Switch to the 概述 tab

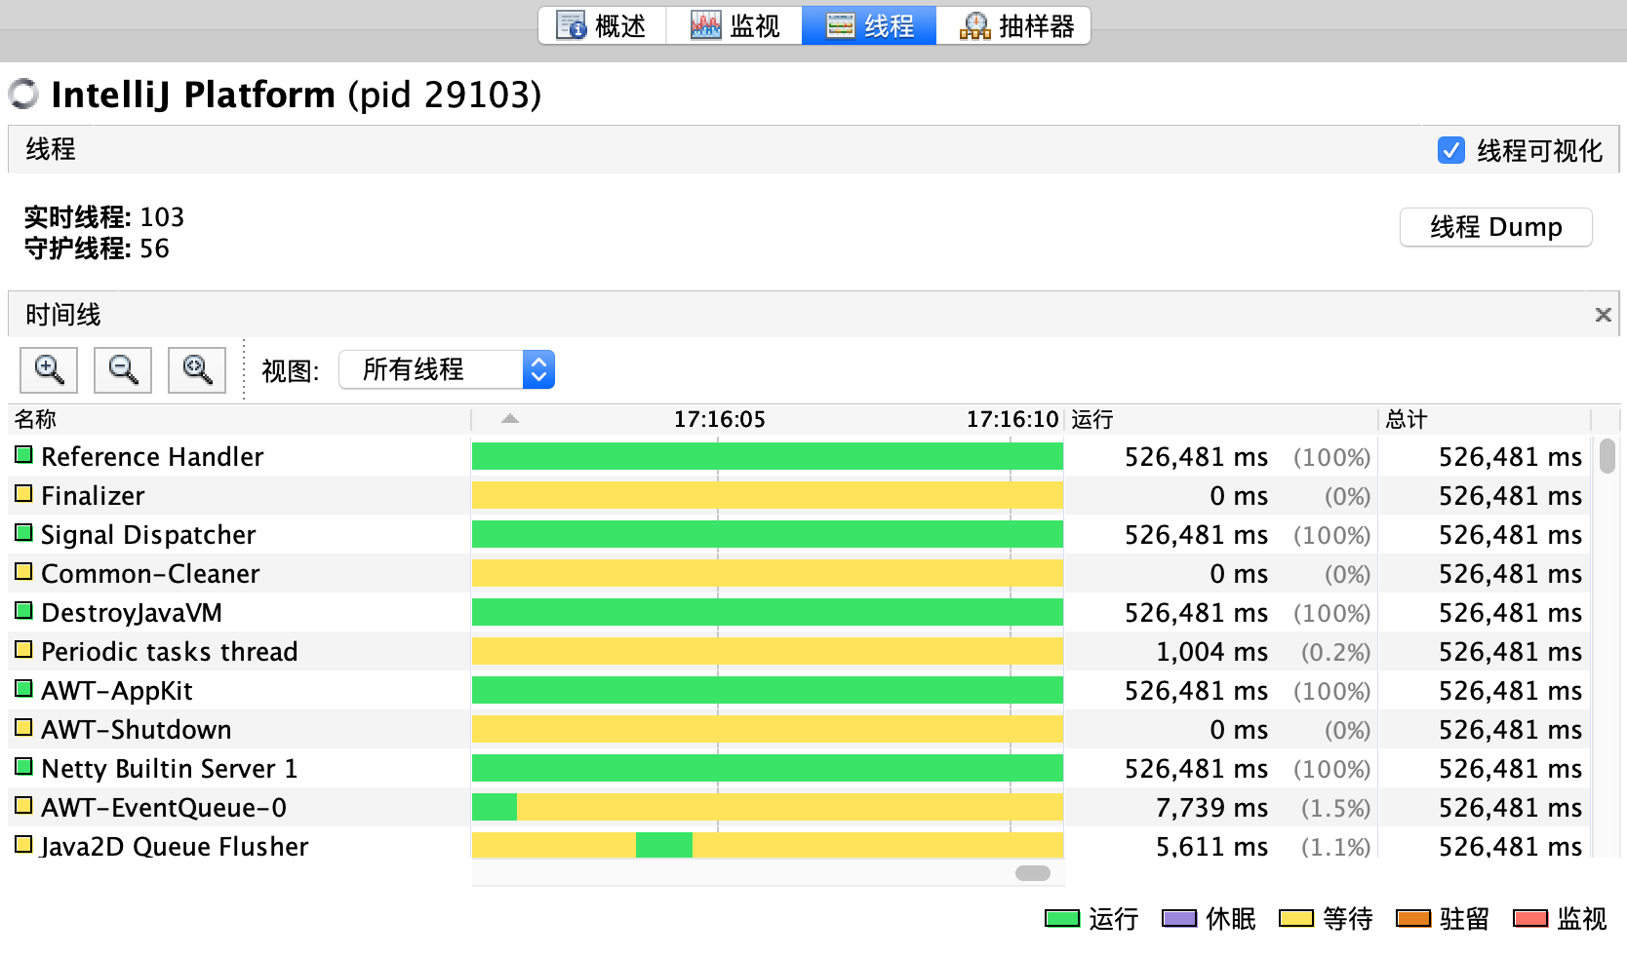pos(602,25)
